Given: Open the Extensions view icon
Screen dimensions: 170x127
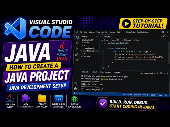Looking at the screenshot, I should click(x=76, y=60).
